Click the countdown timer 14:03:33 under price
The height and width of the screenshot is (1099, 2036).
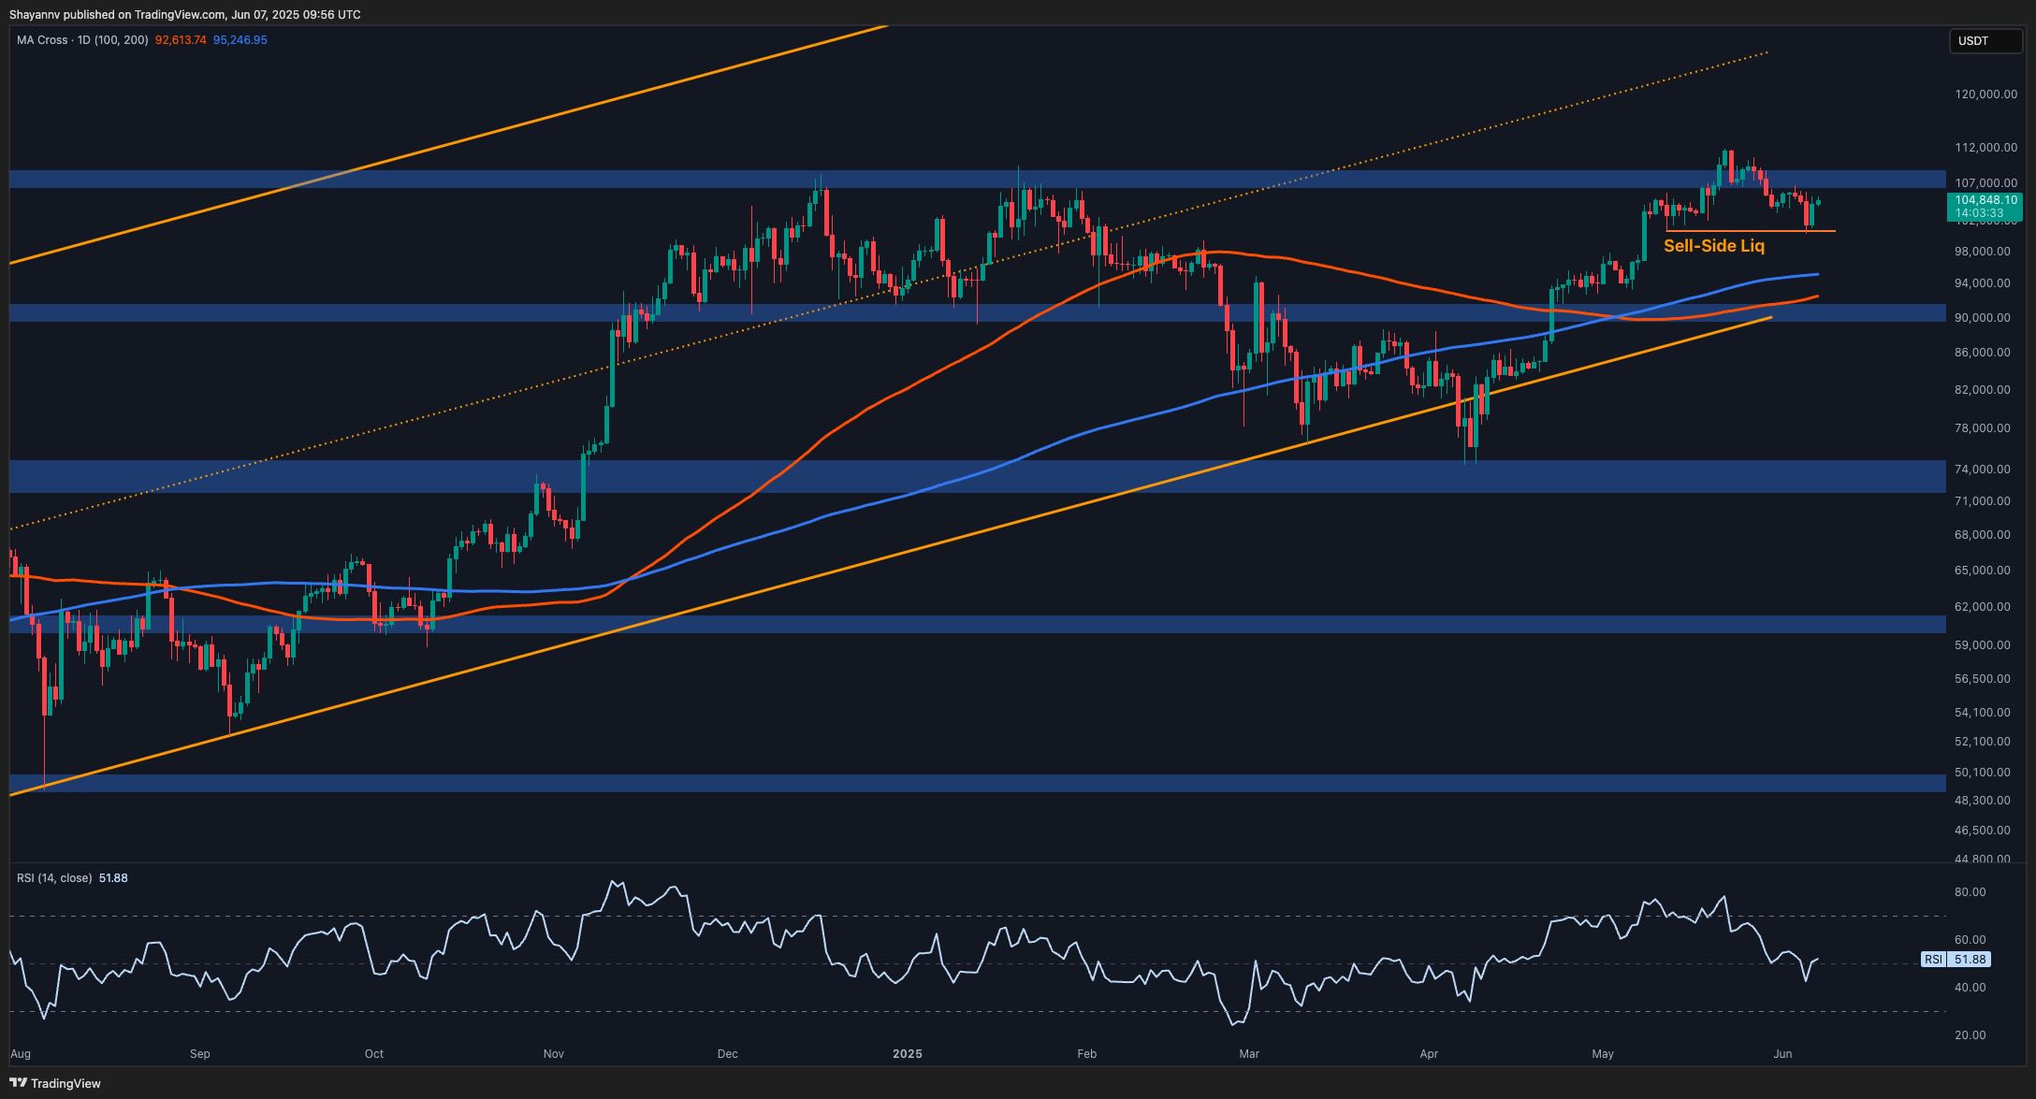pos(1985,213)
